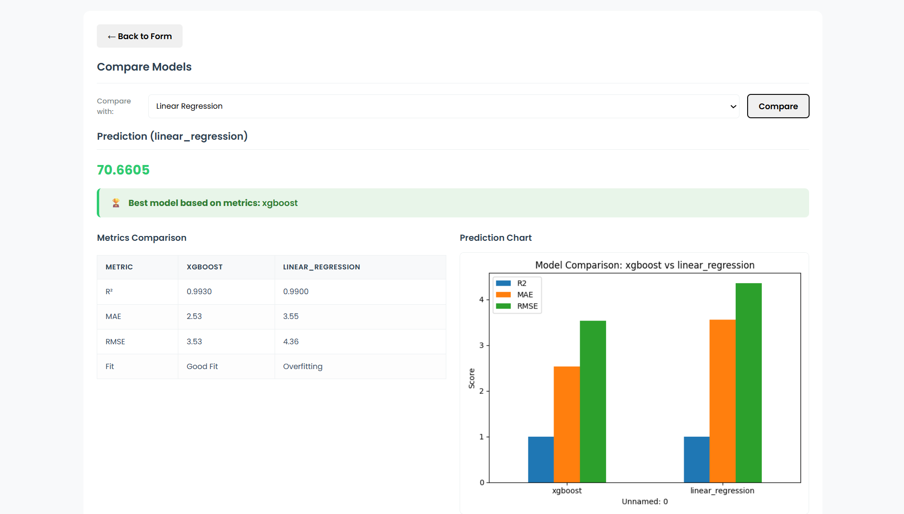Click the XGBOOST column header
The width and height of the screenshot is (904, 514).
(x=205, y=267)
